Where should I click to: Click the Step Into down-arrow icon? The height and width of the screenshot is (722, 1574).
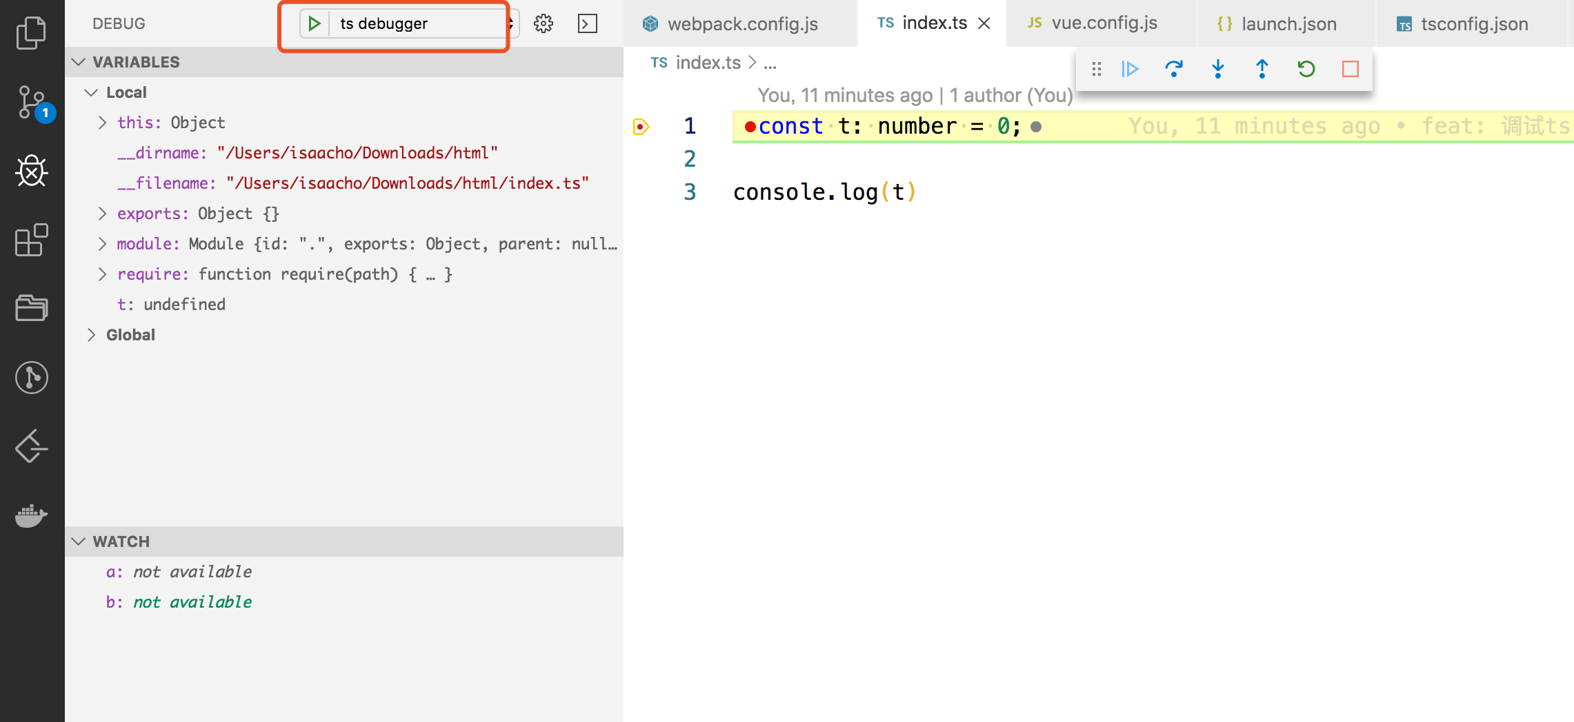pos(1218,69)
